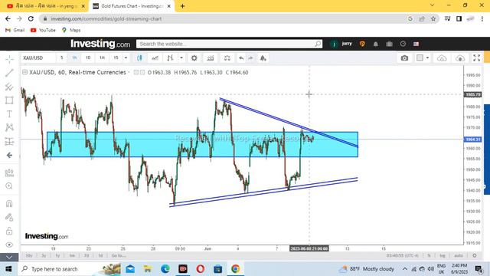Image resolution: width=490 pixels, height=276 pixels.
Task: Open the Gmail bookmark
Action: click(x=15, y=30)
